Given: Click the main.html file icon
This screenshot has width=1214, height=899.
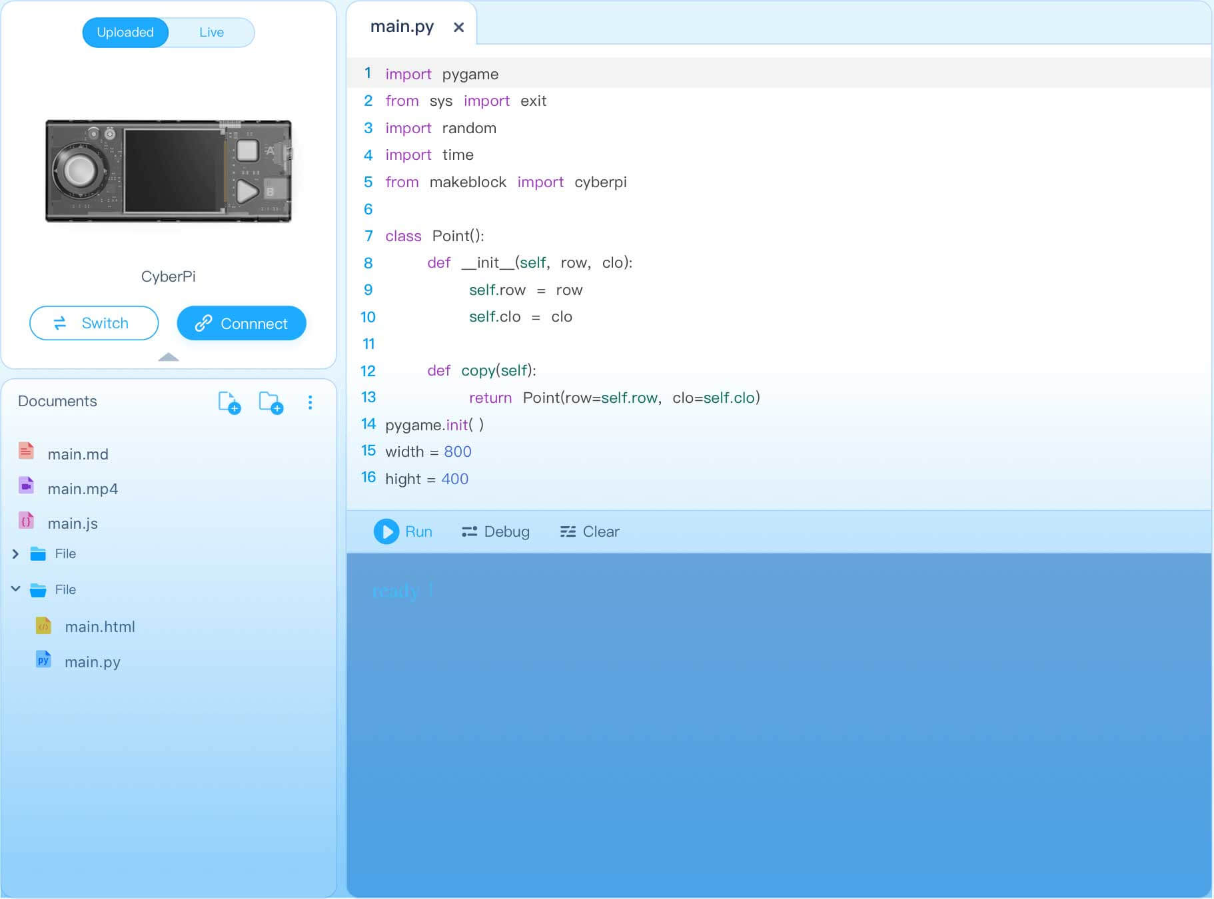Looking at the screenshot, I should click(43, 625).
